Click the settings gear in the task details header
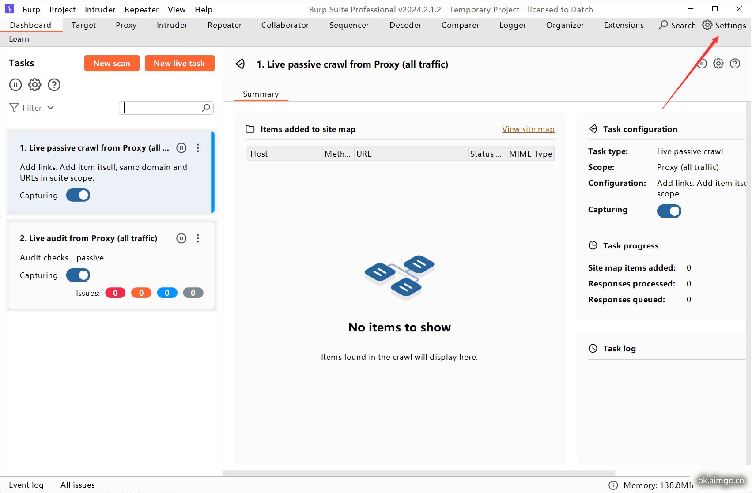The image size is (752, 493). (718, 64)
